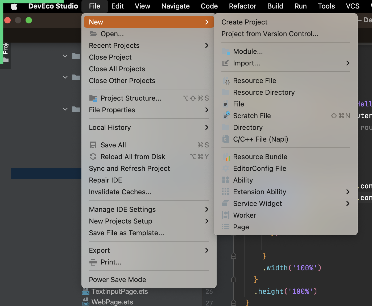
Task: Click the Directory folder icon
Action: pyautogui.click(x=226, y=127)
